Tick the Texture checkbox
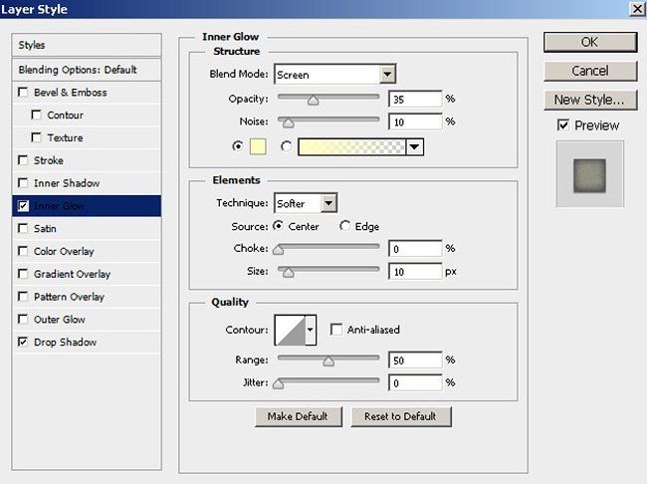The height and width of the screenshot is (484, 647). 36,137
